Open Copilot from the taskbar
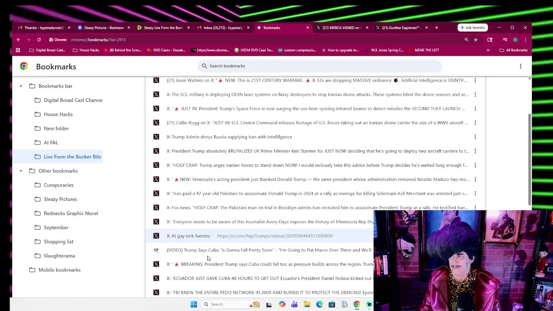 (x=282, y=304)
